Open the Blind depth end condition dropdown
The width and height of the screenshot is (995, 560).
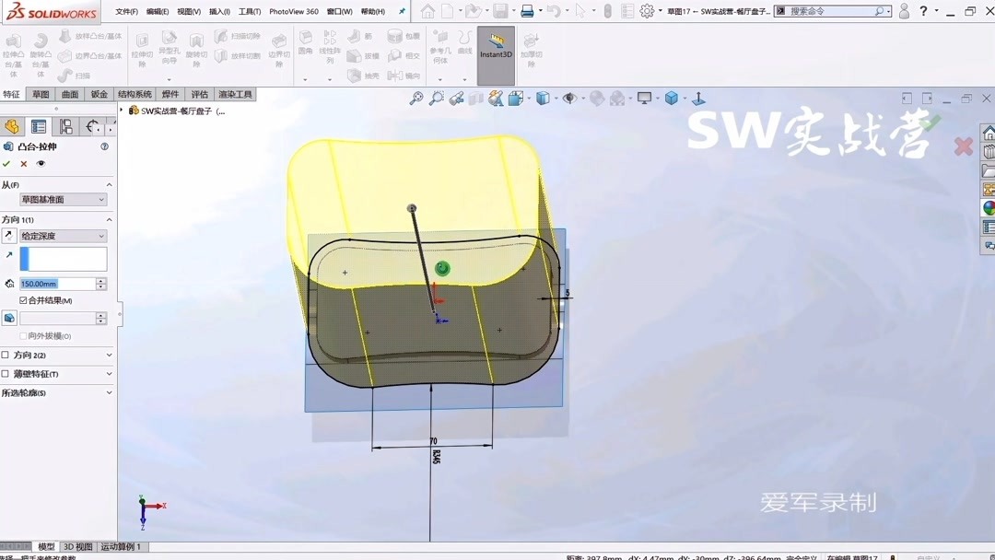(99, 236)
